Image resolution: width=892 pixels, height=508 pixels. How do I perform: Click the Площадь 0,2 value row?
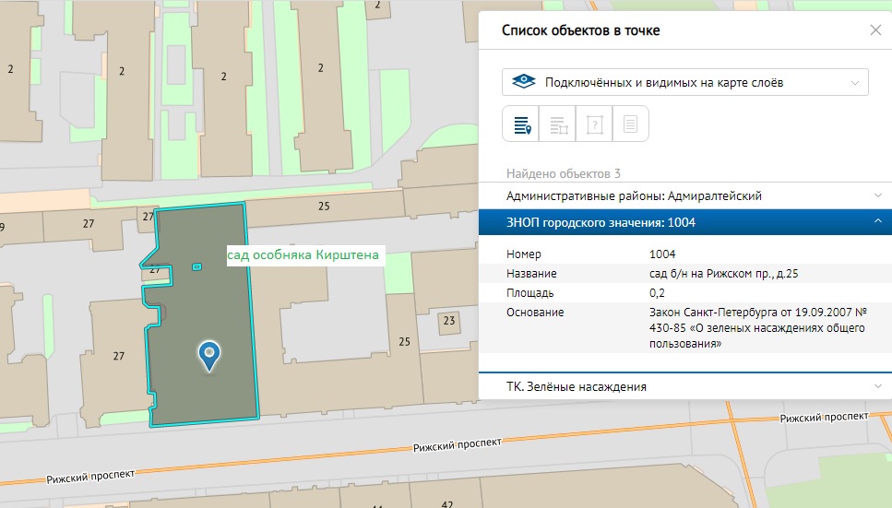tap(684, 293)
